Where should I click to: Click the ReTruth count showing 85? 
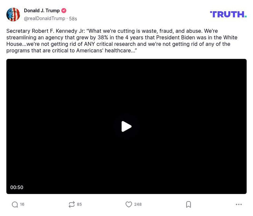click(79, 204)
